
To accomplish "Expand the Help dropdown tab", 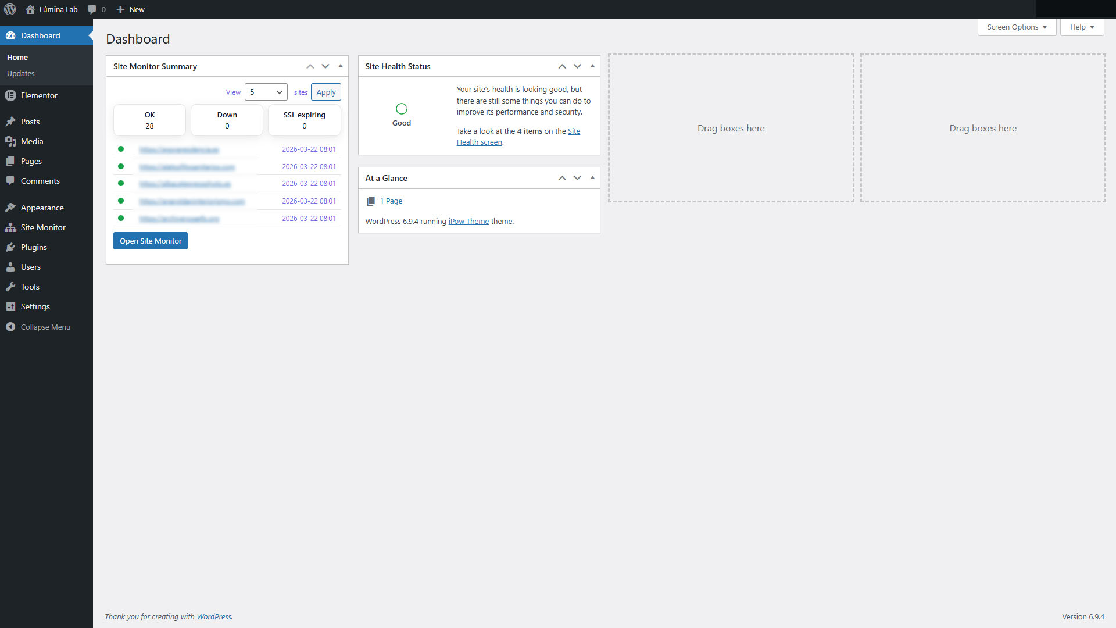I will (x=1082, y=27).
